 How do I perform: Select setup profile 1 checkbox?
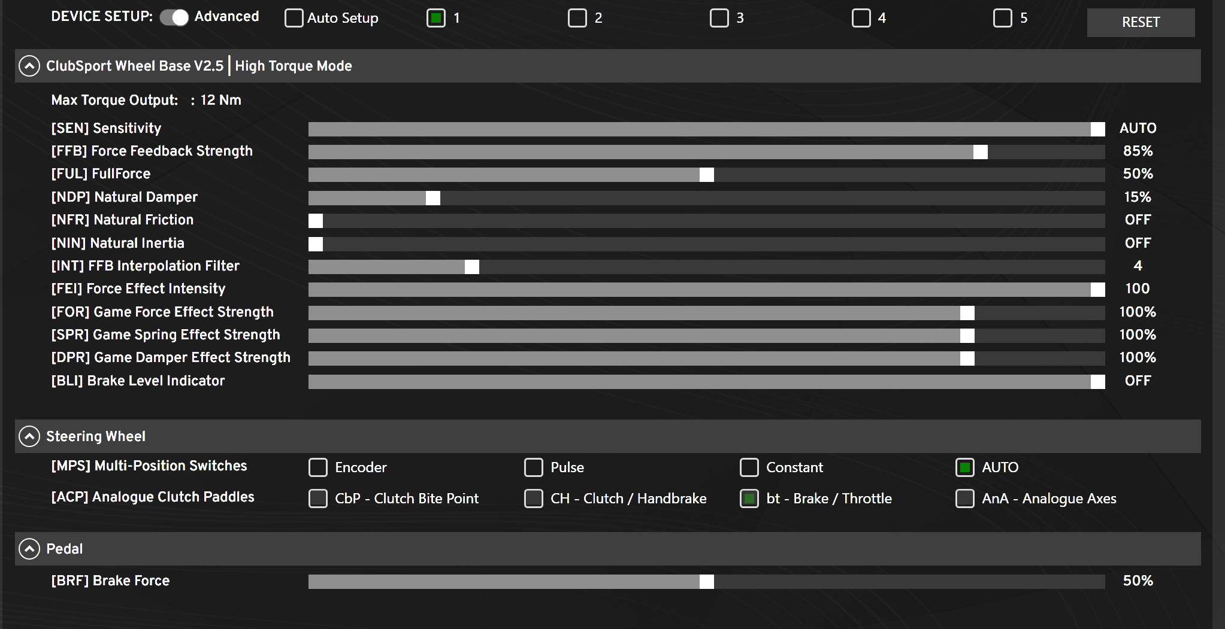(436, 18)
